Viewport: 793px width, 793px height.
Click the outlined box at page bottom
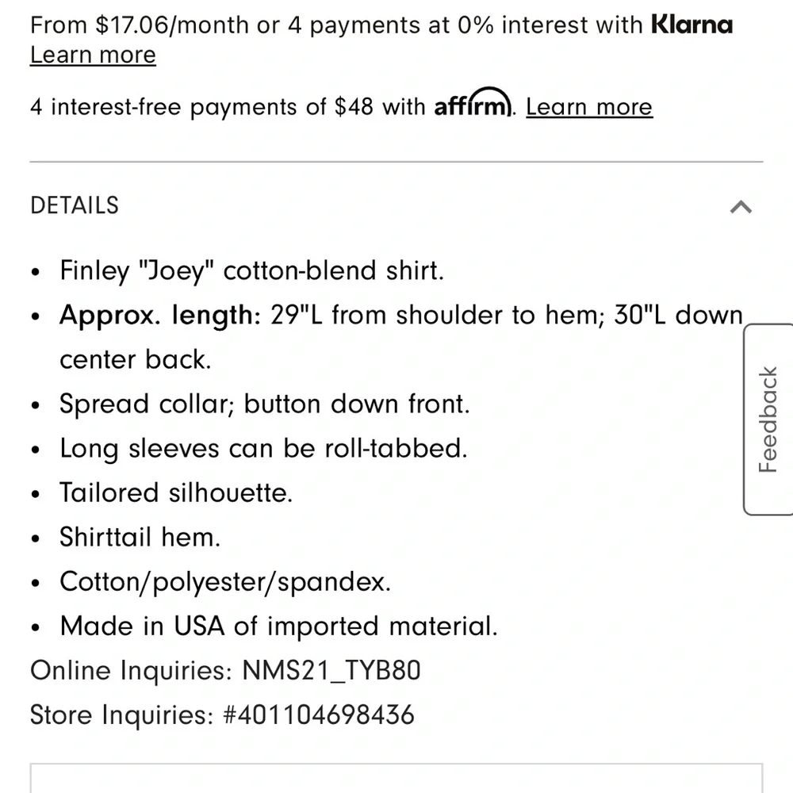[396, 779]
